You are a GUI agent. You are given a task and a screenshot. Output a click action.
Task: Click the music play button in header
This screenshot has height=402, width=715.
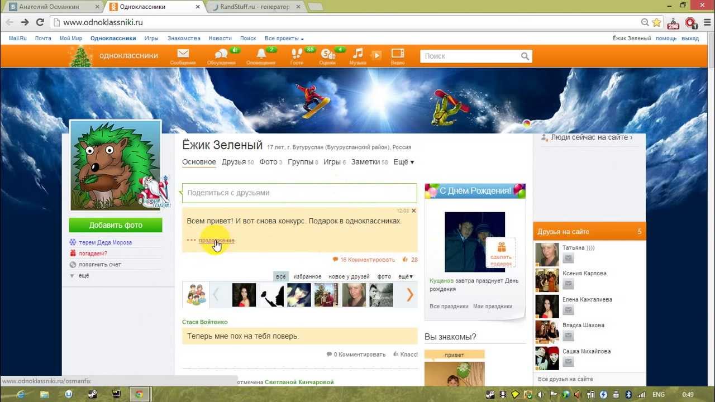tap(376, 55)
